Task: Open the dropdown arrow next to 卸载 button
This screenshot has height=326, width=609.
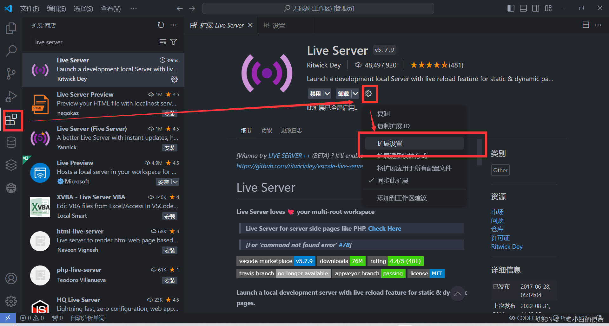Action: pyautogui.click(x=354, y=93)
